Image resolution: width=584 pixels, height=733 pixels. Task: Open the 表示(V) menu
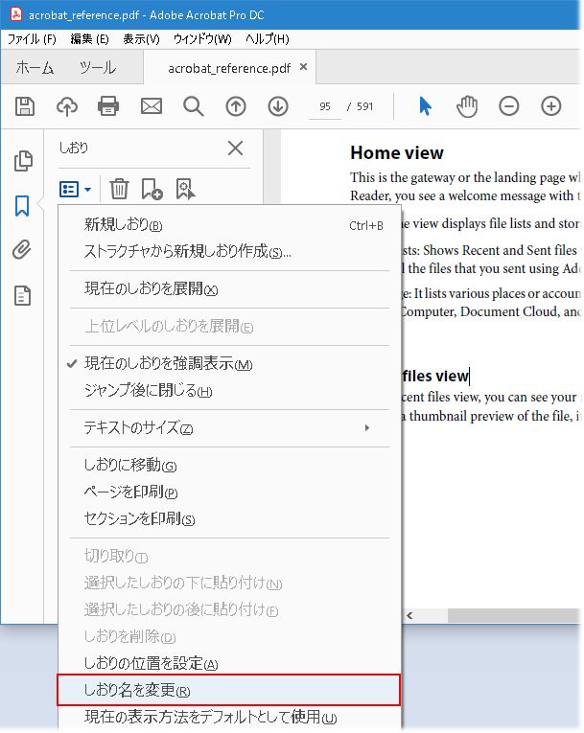(141, 38)
